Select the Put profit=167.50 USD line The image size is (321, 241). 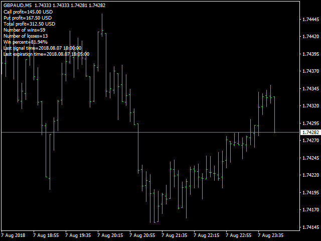28,18
